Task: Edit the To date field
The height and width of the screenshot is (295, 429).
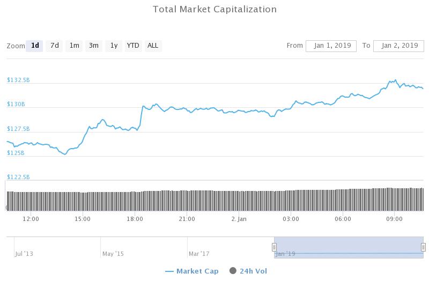Action: (398, 46)
